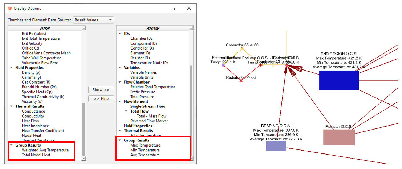402x169 pixels.
Task: Select Reversed Flow Marker item
Action: 149,121
